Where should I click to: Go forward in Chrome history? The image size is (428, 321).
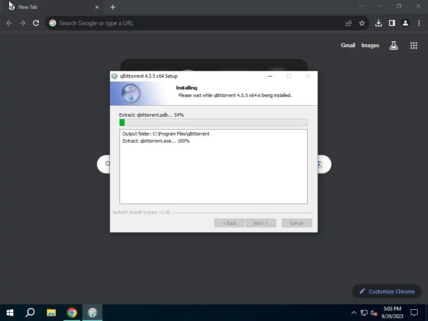tap(23, 23)
